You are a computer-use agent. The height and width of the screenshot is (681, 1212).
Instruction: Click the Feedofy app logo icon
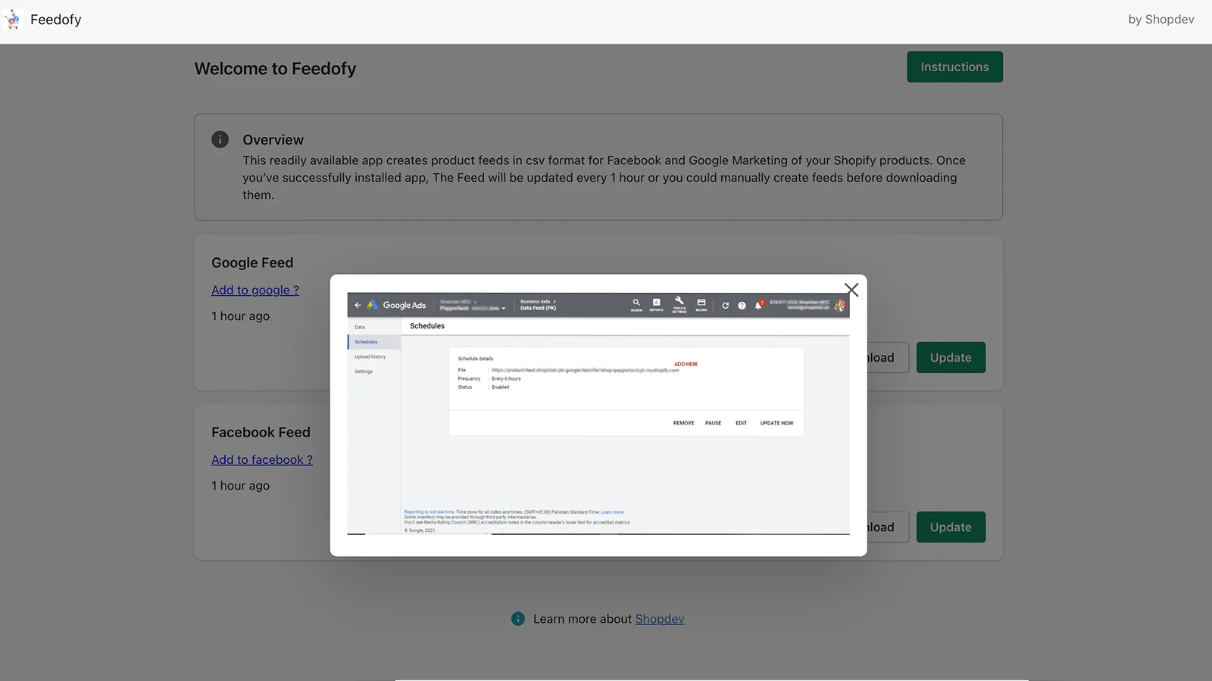click(x=13, y=20)
